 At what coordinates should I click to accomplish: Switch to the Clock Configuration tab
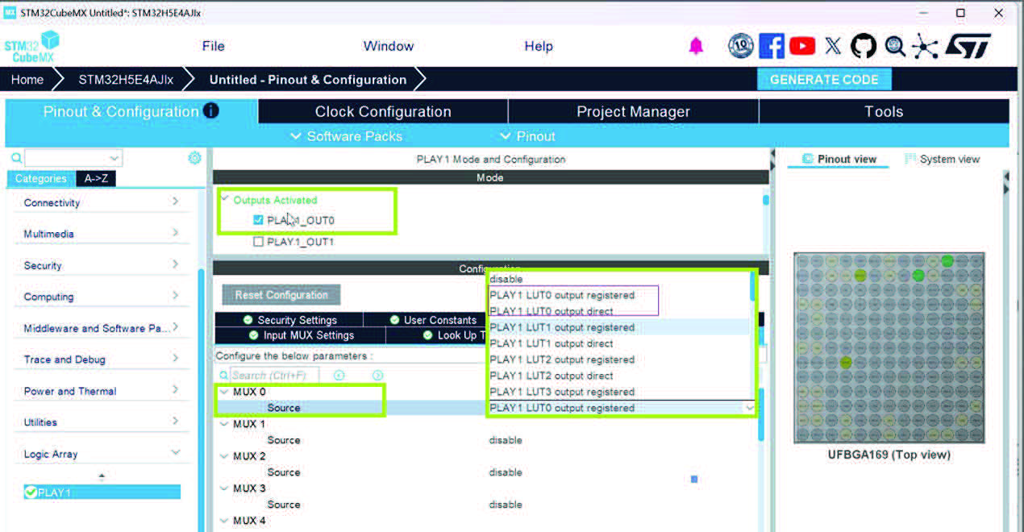pyautogui.click(x=383, y=111)
